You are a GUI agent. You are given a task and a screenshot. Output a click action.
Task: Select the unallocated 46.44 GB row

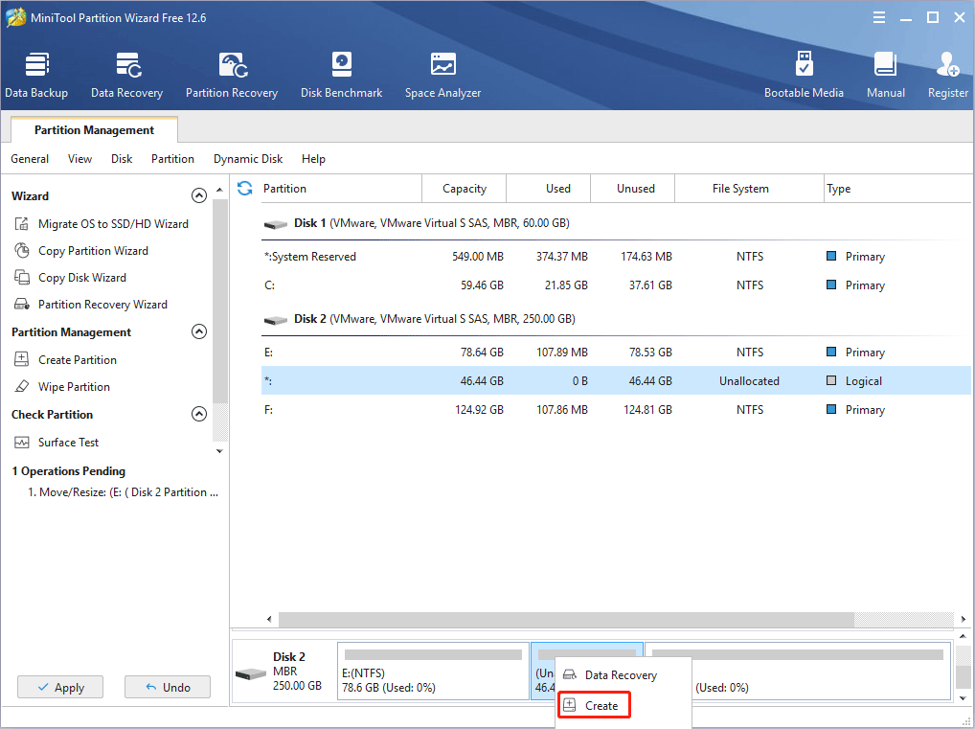coord(616,380)
